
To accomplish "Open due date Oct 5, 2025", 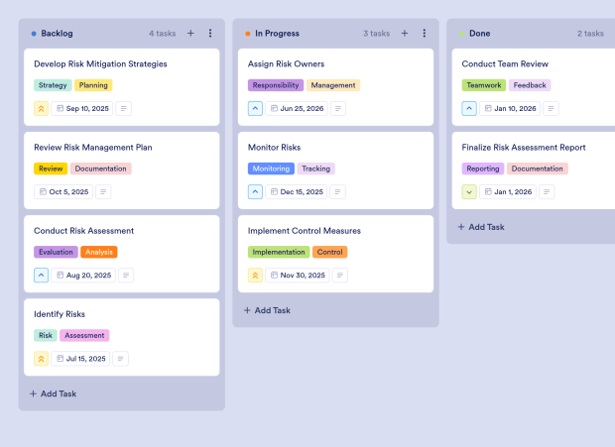I will (62, 191).
